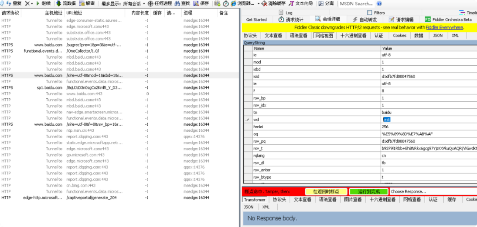The image size is (477, 227).
Task: Select request 十六进制查看 hex tab
Action: [x=353, y=36]
